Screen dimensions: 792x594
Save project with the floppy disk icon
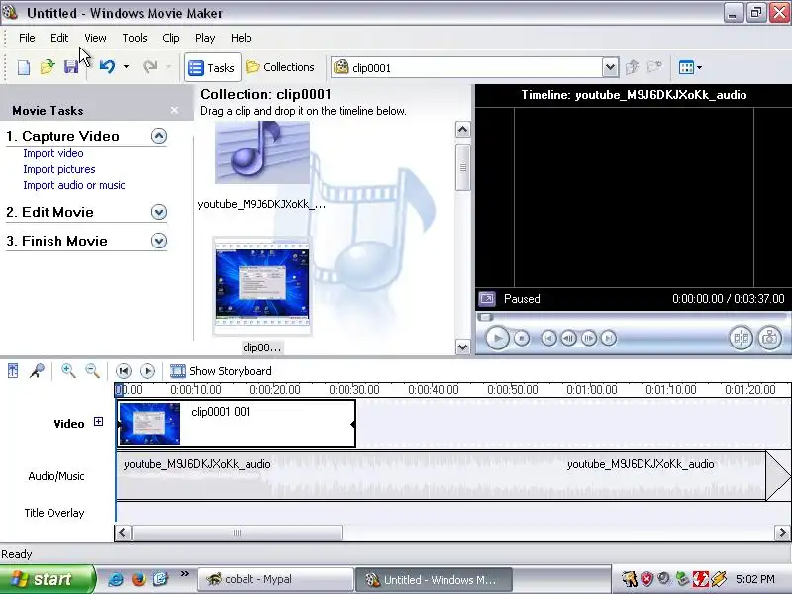point(71,67)
